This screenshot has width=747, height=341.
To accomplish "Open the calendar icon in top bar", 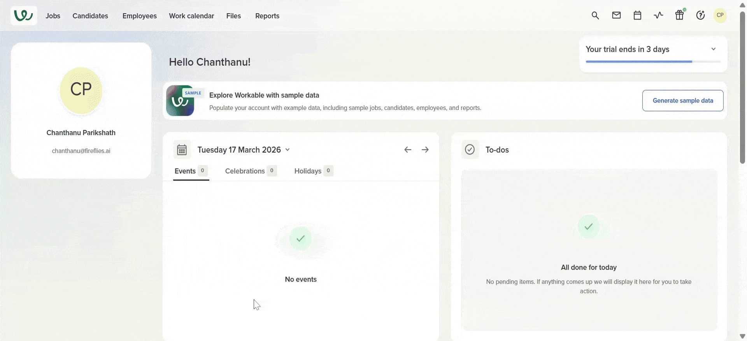I will coord(637,16).
